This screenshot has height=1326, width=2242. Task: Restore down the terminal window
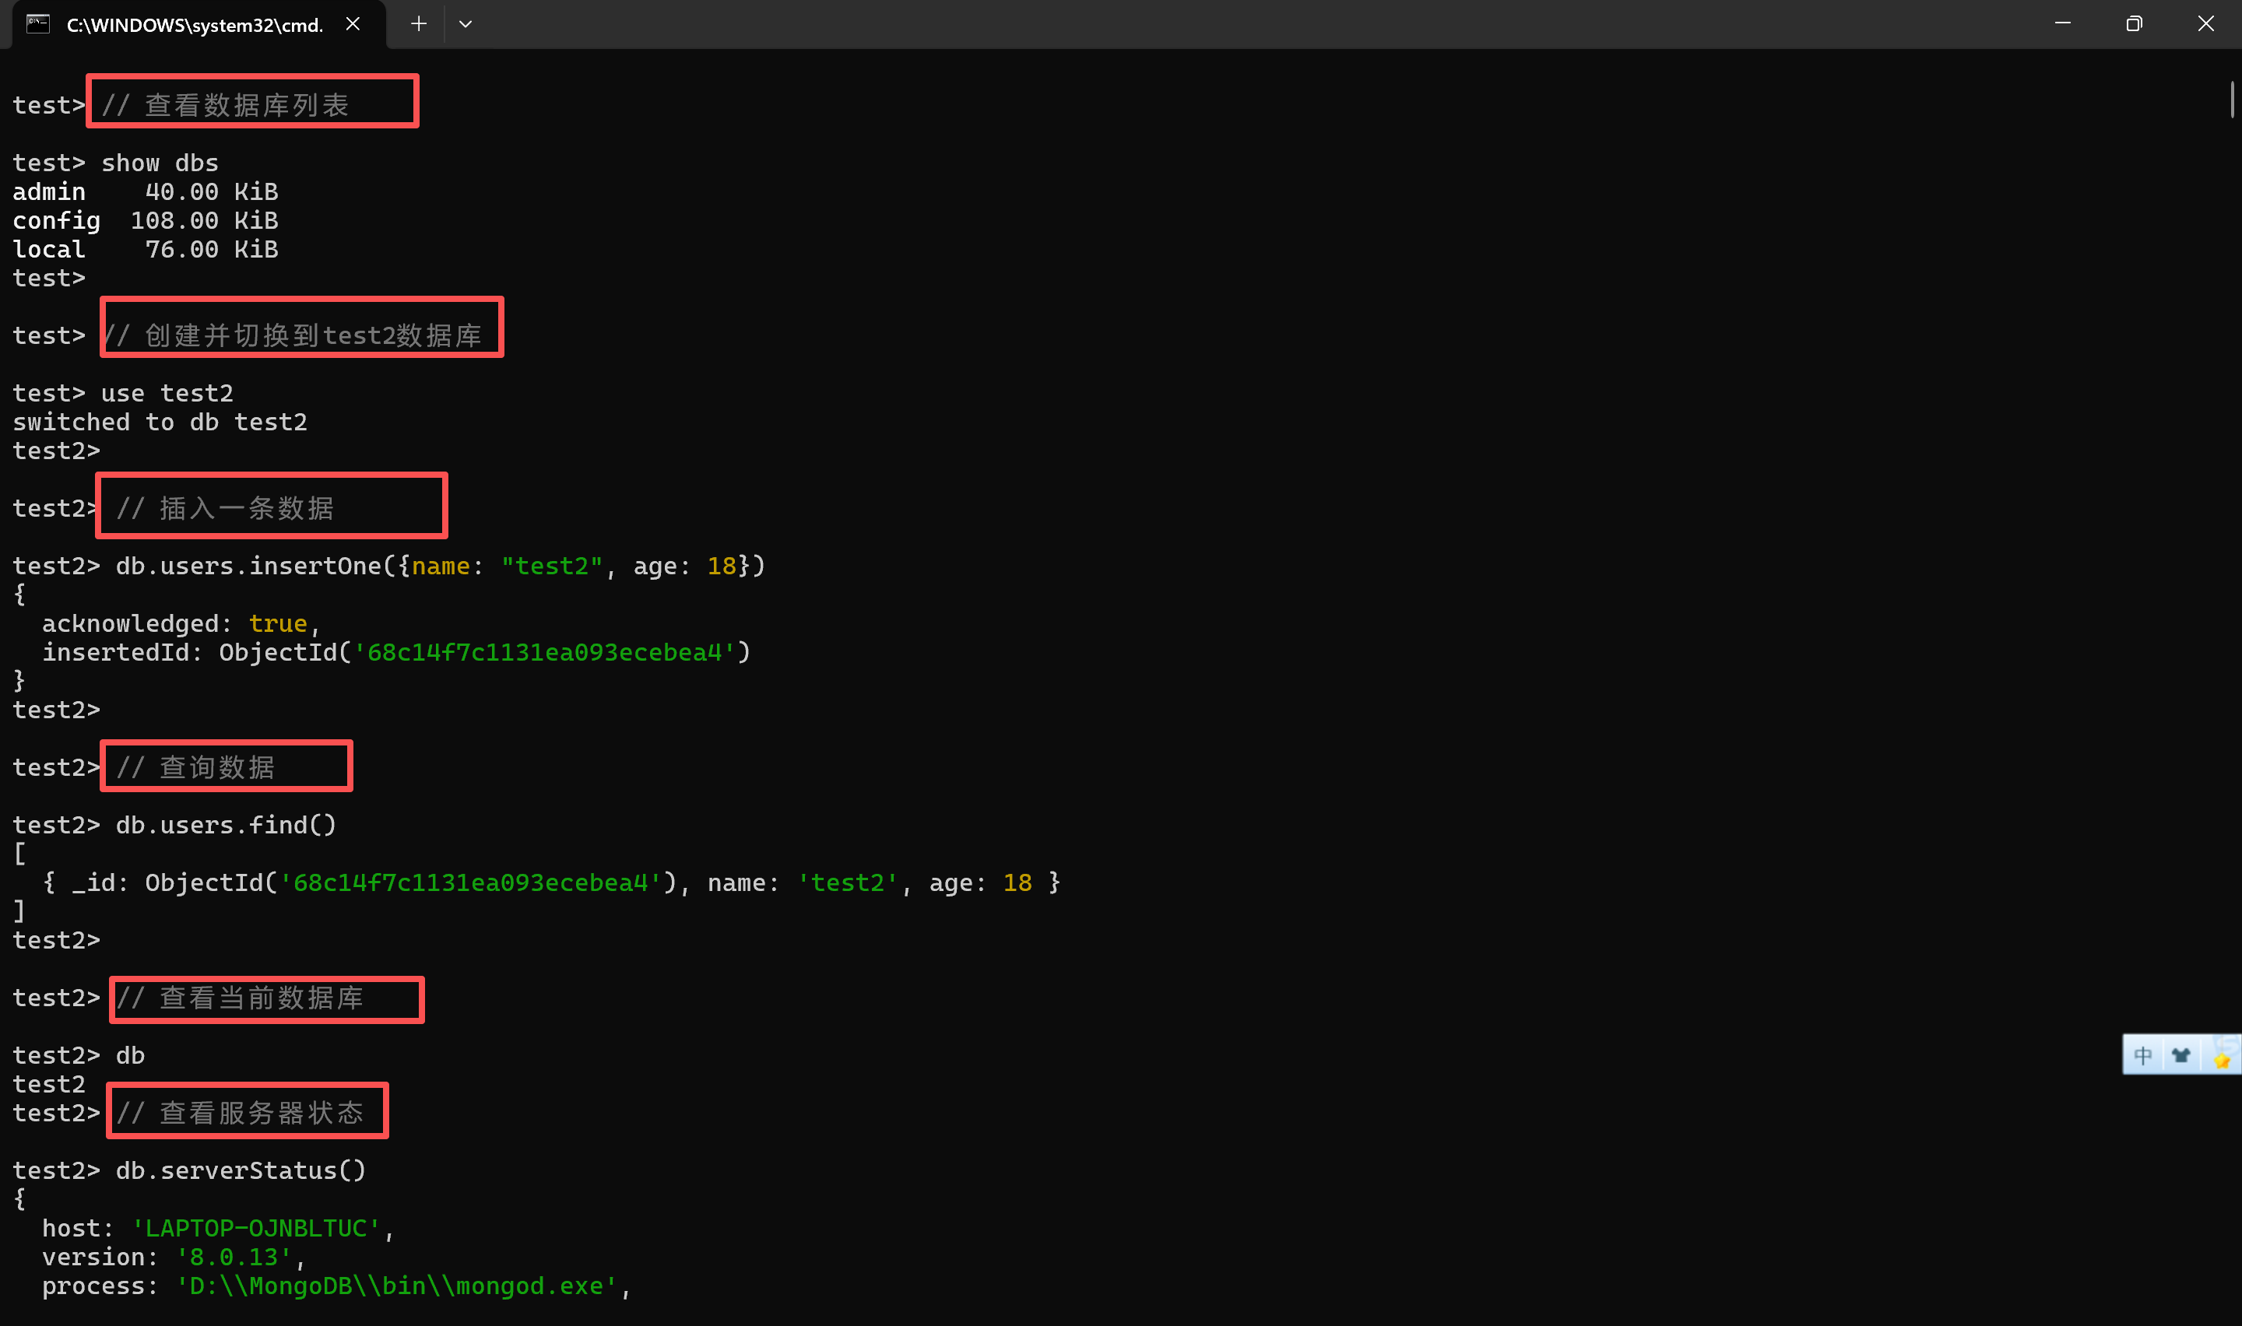pos(2134,24)
